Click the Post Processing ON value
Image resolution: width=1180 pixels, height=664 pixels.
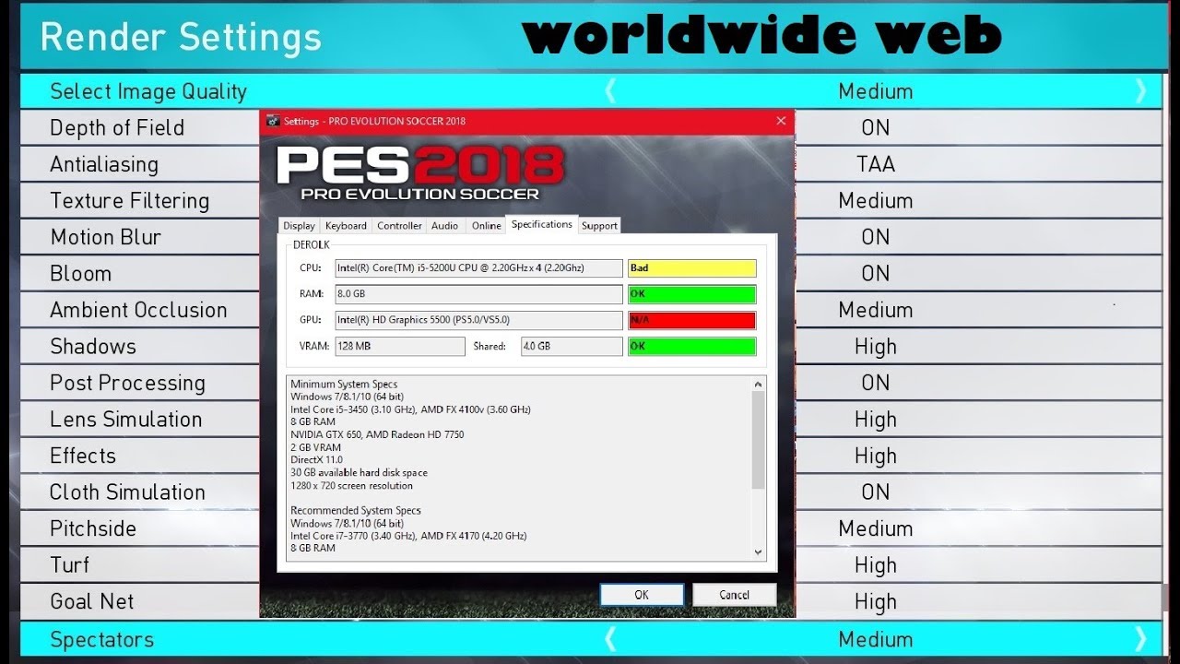[876, 383]
